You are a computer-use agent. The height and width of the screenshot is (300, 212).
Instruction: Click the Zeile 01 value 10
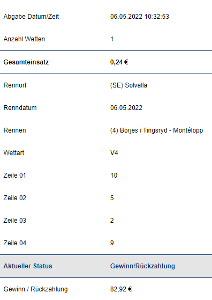tap(113, 175)
